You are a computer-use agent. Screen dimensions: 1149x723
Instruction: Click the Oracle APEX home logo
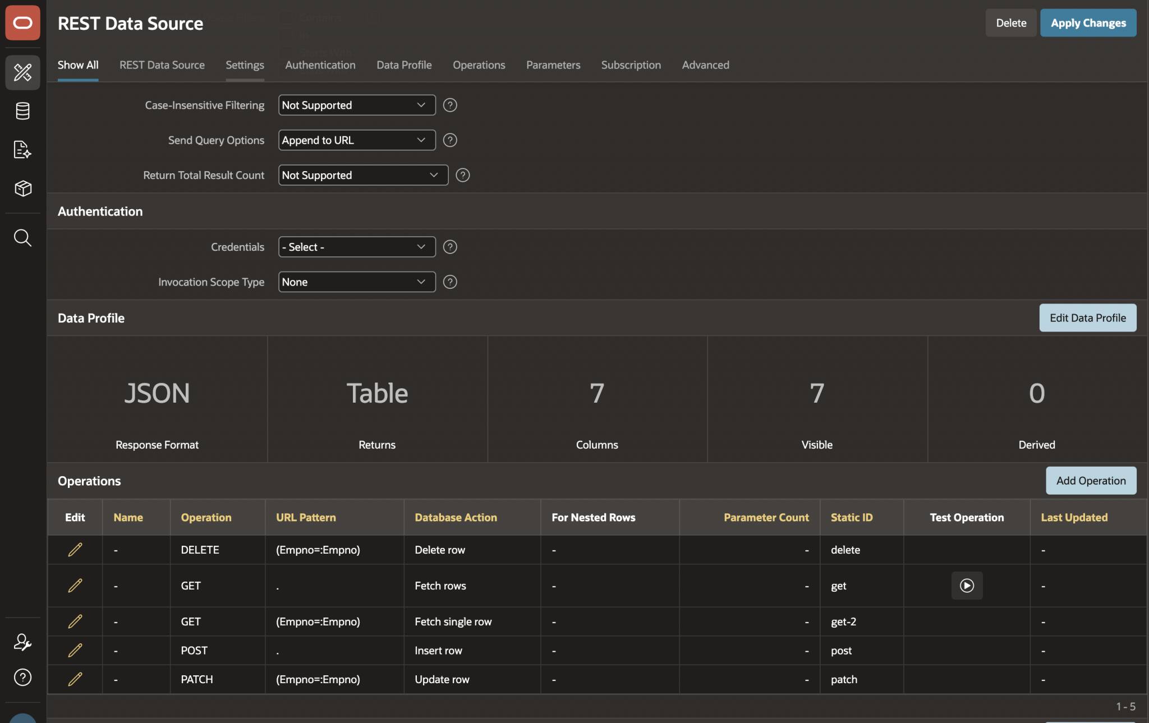[22, 23]
